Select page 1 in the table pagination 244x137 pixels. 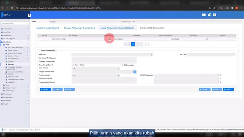[x=133, y=44]
